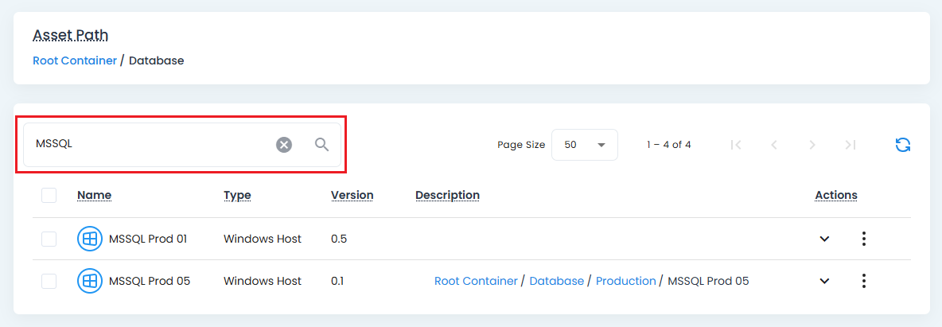Check the MSSQL Prod 05 row checkbox
The image size is (942, 327).
tap(49, 281)
